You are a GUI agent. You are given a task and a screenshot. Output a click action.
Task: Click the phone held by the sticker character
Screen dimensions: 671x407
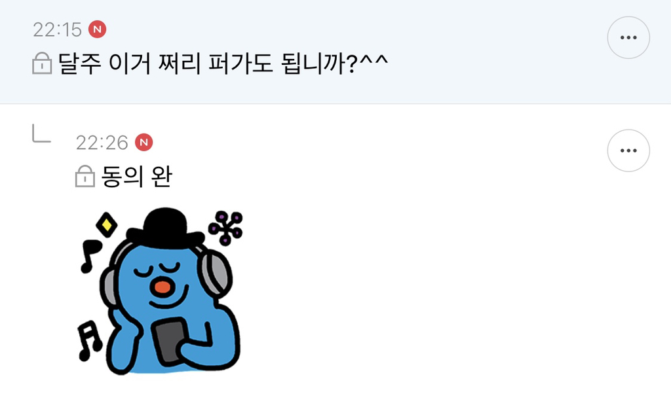tap(170, 341)
